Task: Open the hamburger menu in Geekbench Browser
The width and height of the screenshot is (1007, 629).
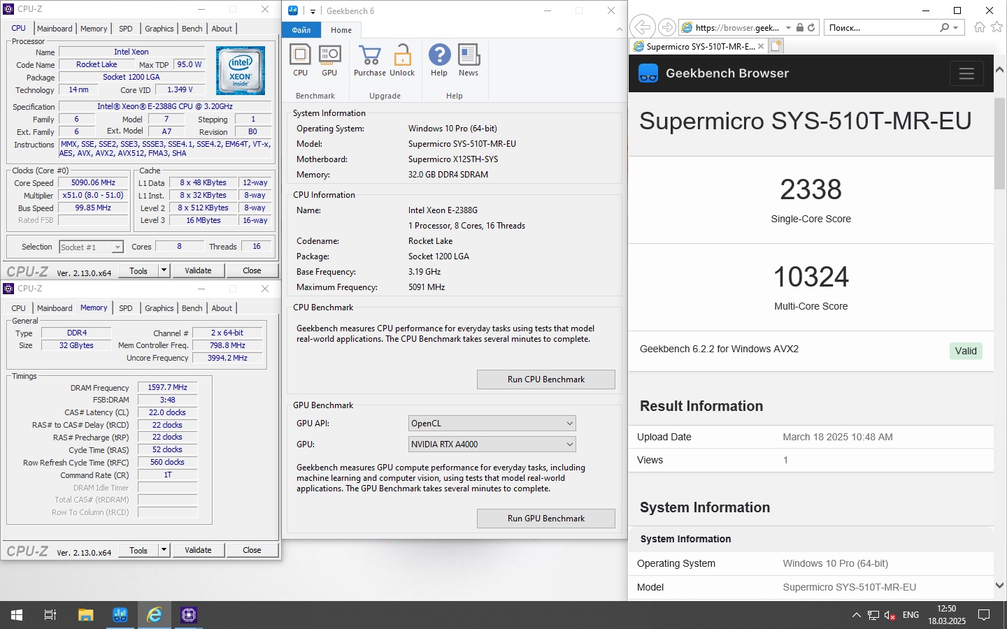Action: [966, 73]
